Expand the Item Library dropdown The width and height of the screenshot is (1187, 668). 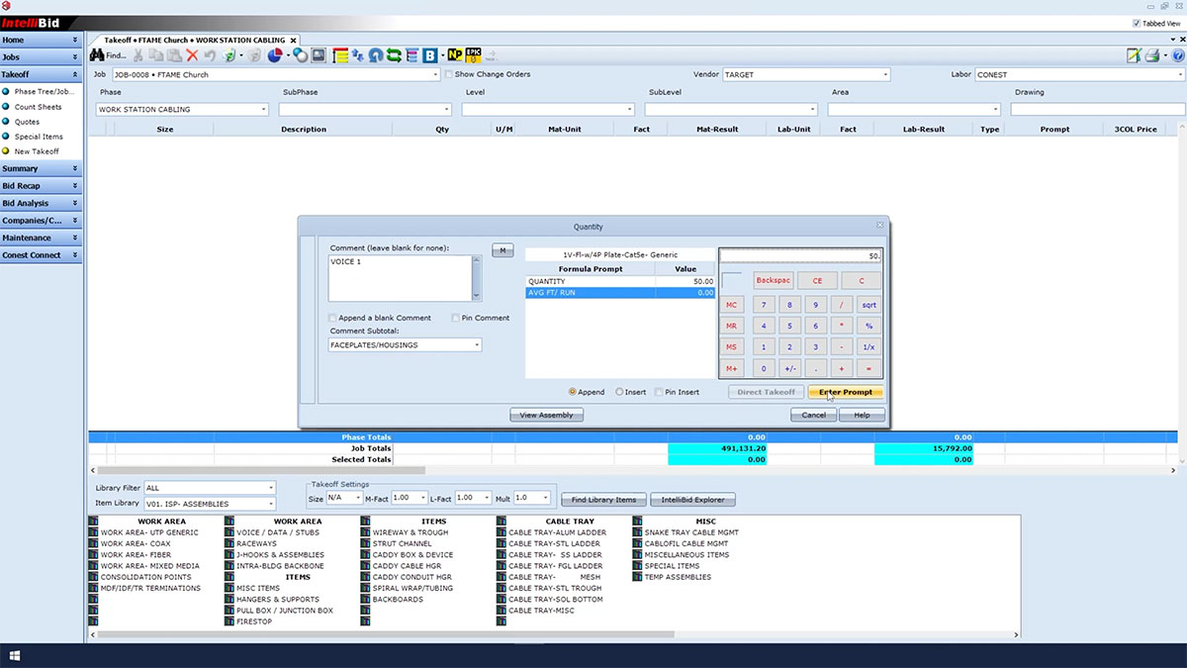point(271,504)
